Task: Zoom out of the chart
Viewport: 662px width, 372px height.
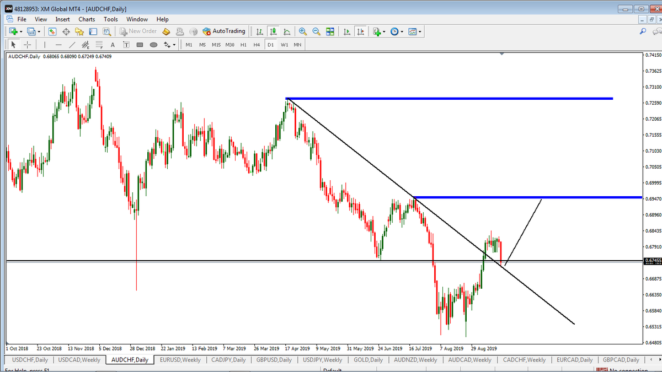Action: pos(317,31)
